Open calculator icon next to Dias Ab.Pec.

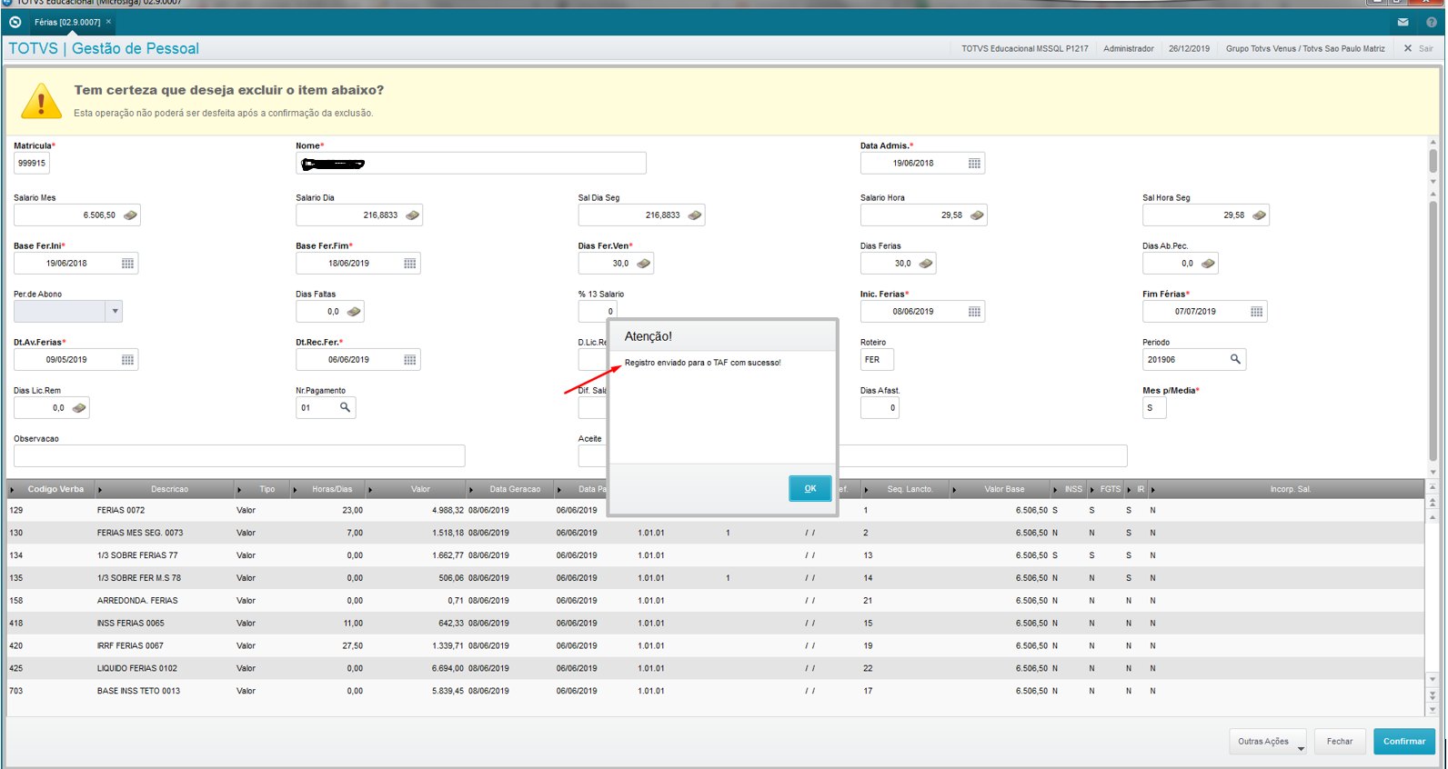point(1208,264)
